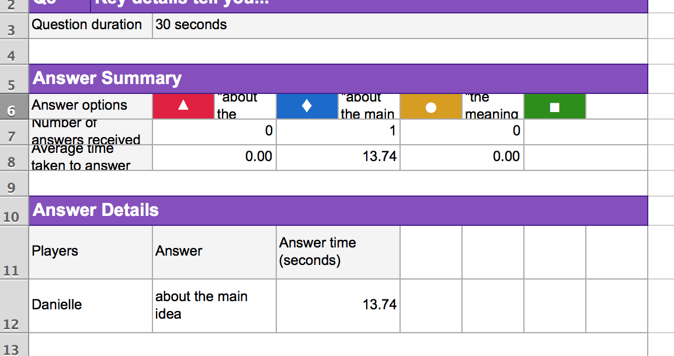The height and width of the screenshot is (356, 674).
Task: Select the 'about the main idea' answer cell
Action: tap(214, 305)
